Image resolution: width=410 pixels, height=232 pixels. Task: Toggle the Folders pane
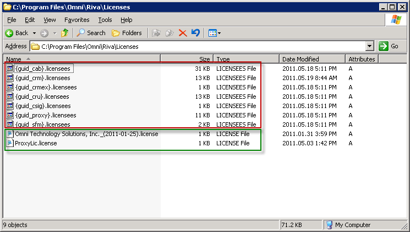pyautogui.click(x=127, y=33)
